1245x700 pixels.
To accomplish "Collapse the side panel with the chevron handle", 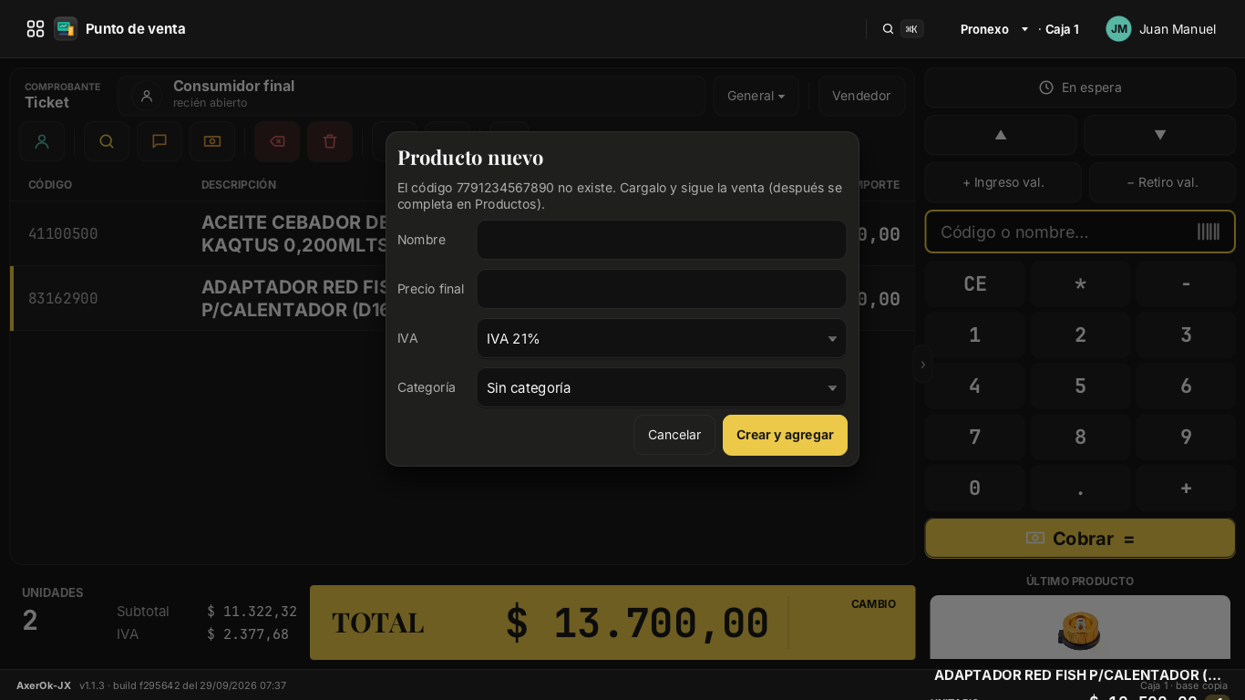I will 922,365.
